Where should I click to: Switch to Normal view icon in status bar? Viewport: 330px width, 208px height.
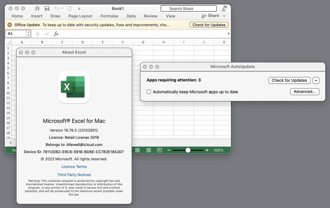(137, 150)
